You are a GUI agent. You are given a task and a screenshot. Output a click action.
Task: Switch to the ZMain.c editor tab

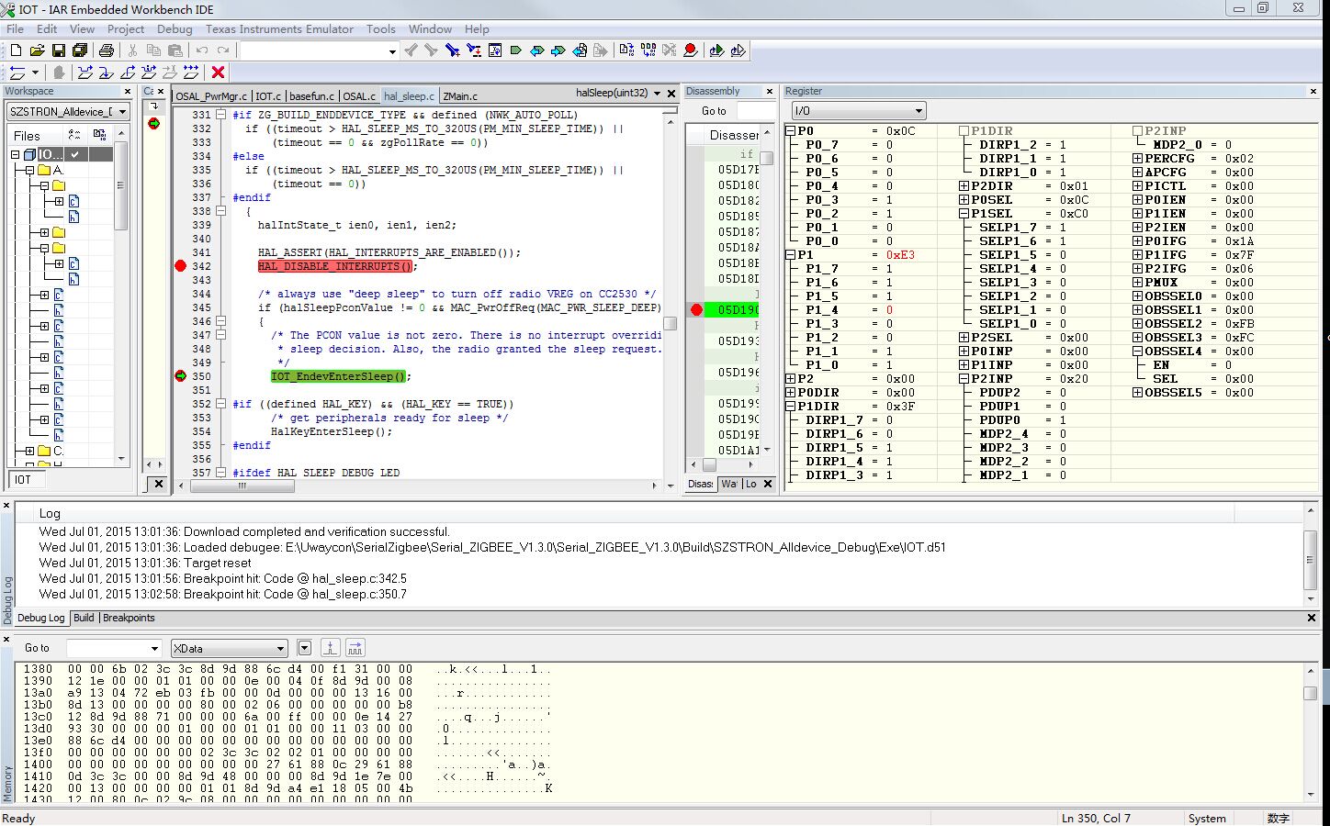(x=460, y=96)
